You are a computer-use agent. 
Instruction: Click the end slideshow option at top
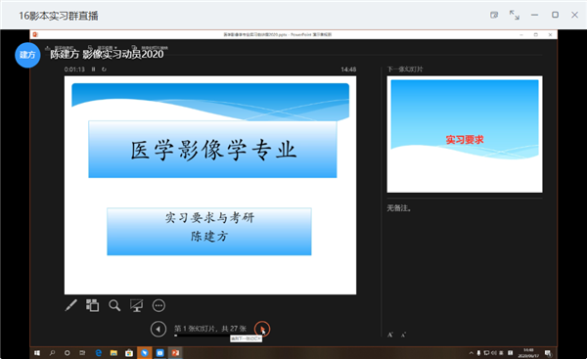[150, 48]
